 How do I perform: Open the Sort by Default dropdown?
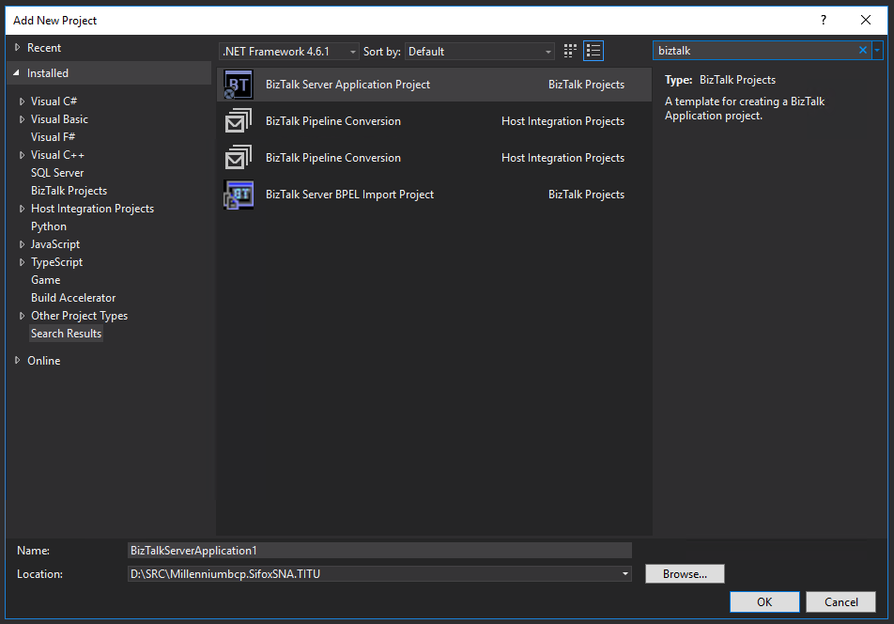[480, 52]
